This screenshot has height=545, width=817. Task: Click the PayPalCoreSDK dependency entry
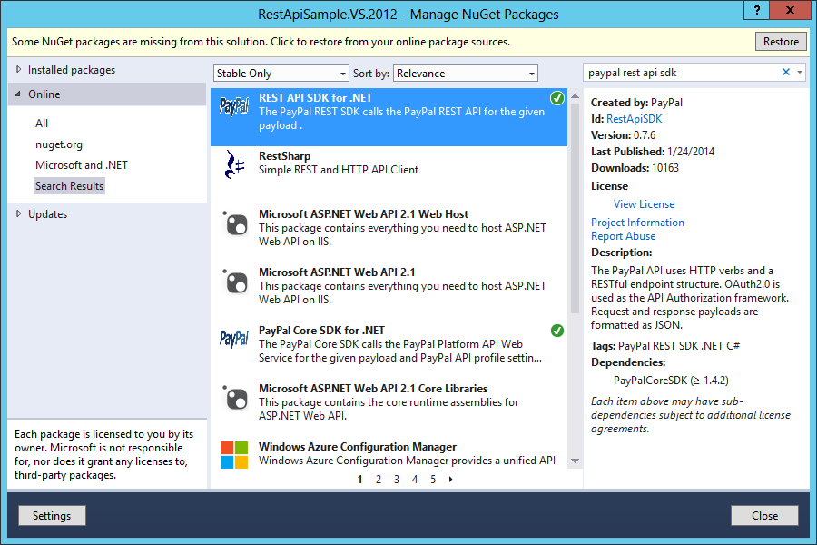pyautogui.click(x=671, y=381)
